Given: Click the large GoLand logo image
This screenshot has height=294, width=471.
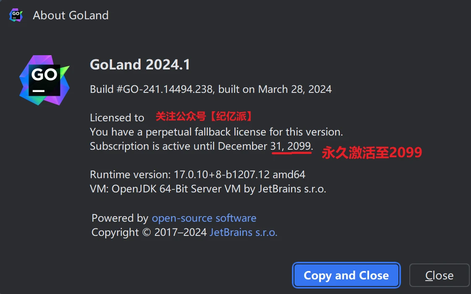Looking at the screenshot, I should coord(44,80).
